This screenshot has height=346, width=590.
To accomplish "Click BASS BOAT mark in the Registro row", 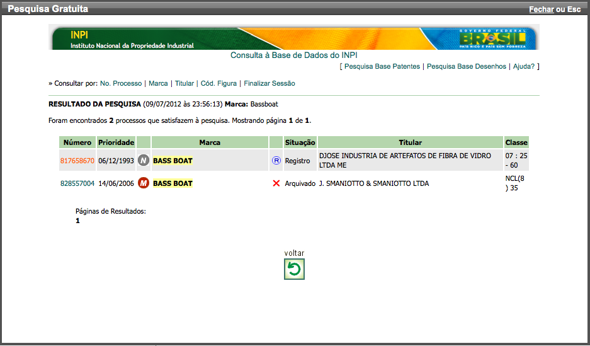I will click(173, 161).
